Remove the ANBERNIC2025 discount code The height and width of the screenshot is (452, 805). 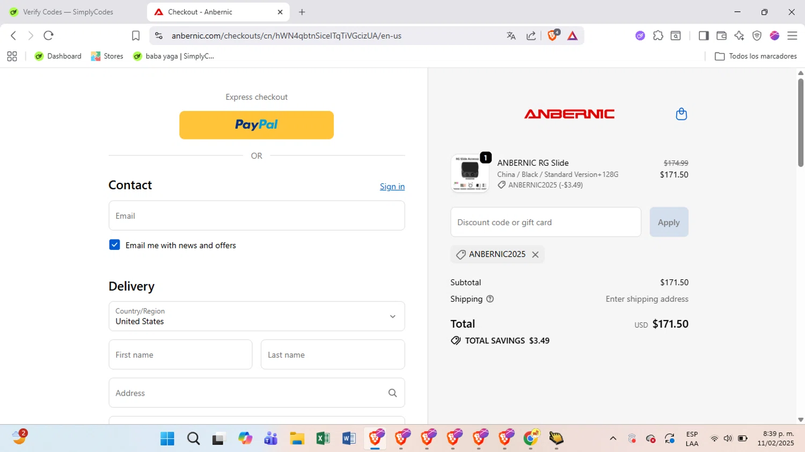(535, 255)
